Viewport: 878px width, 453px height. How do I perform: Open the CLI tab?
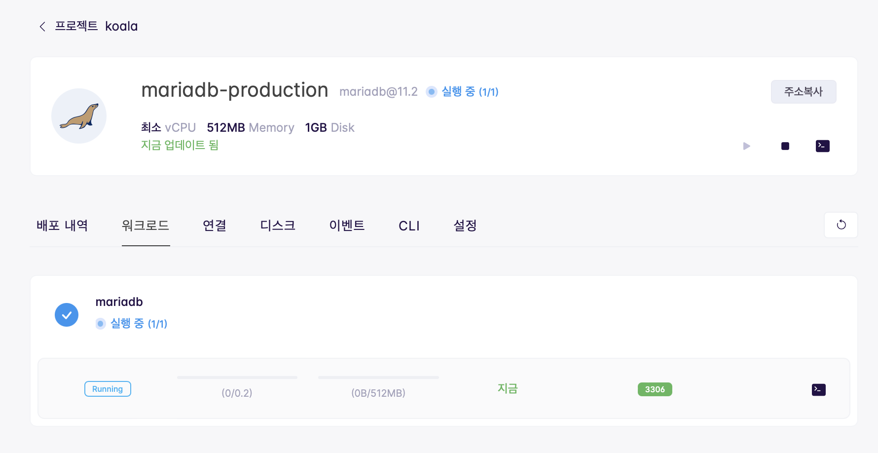409,226
